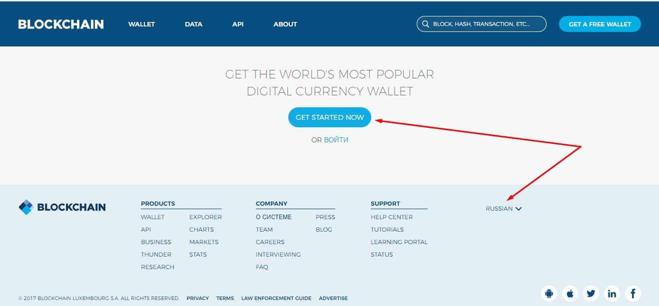
Task: Click the Get A Free Wallet button
Action: click(x=600, y=24)
